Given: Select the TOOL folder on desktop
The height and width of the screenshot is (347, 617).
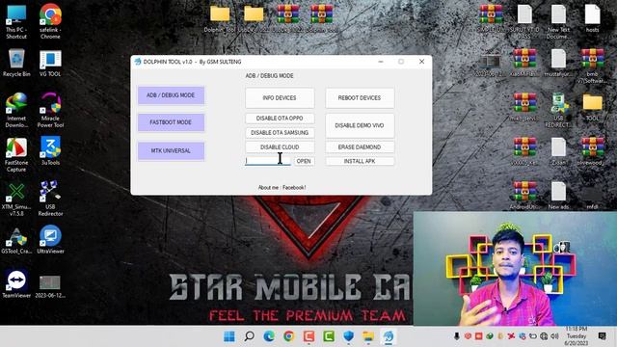Looking at the screenshot, I should (592, 107).
